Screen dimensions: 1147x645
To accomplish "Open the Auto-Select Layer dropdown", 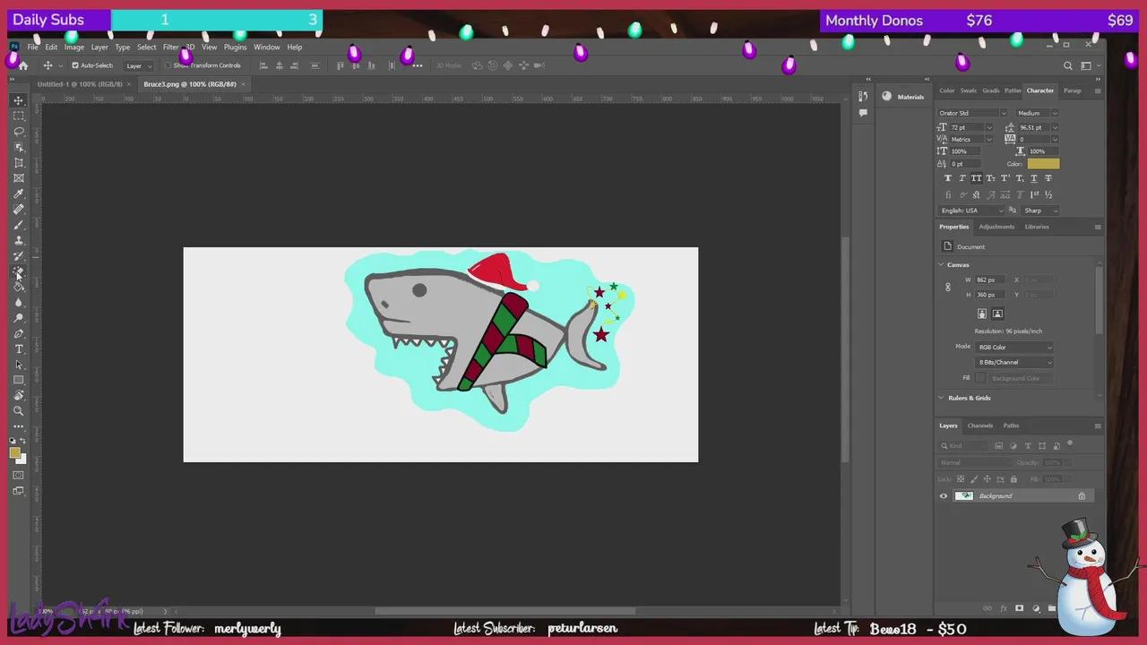I will pos(138,65).
